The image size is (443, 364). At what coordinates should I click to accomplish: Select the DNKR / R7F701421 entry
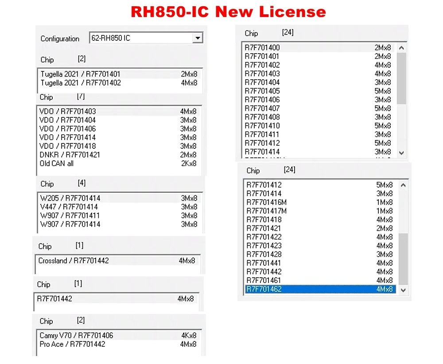point(70,155)
